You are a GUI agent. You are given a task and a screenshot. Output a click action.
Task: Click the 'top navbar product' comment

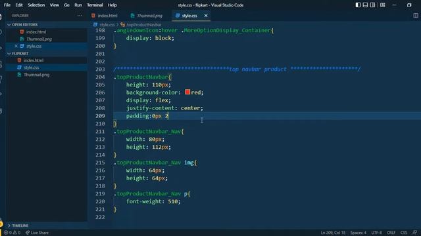click(257, 69)
